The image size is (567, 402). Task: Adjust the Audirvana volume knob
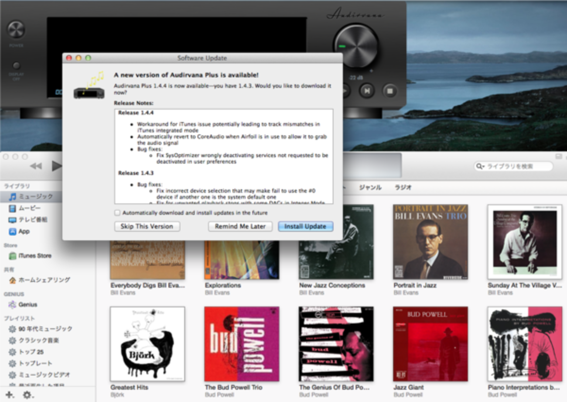point(356,46)
